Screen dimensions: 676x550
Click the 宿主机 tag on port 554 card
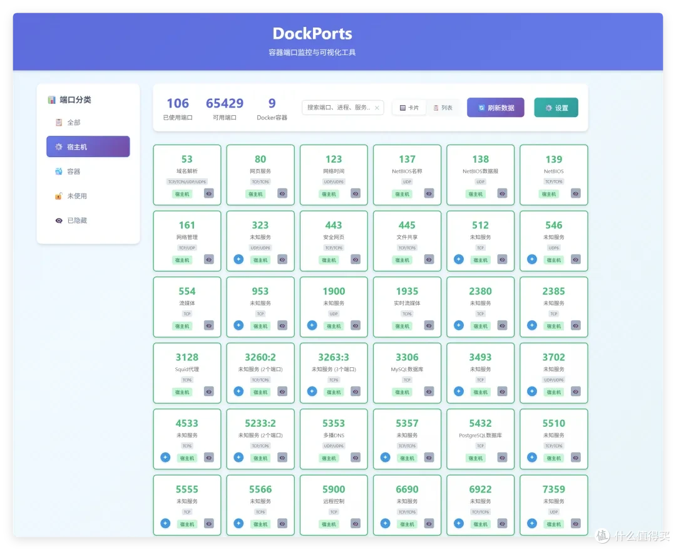click(182, 326)
